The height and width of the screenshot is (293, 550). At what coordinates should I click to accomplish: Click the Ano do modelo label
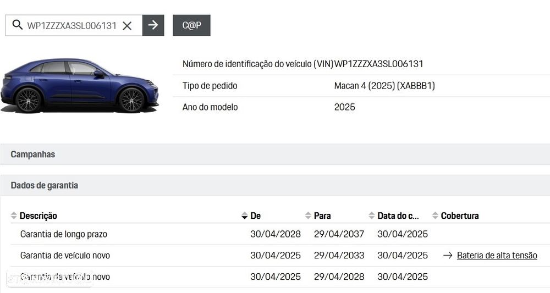tap(210, 107)
